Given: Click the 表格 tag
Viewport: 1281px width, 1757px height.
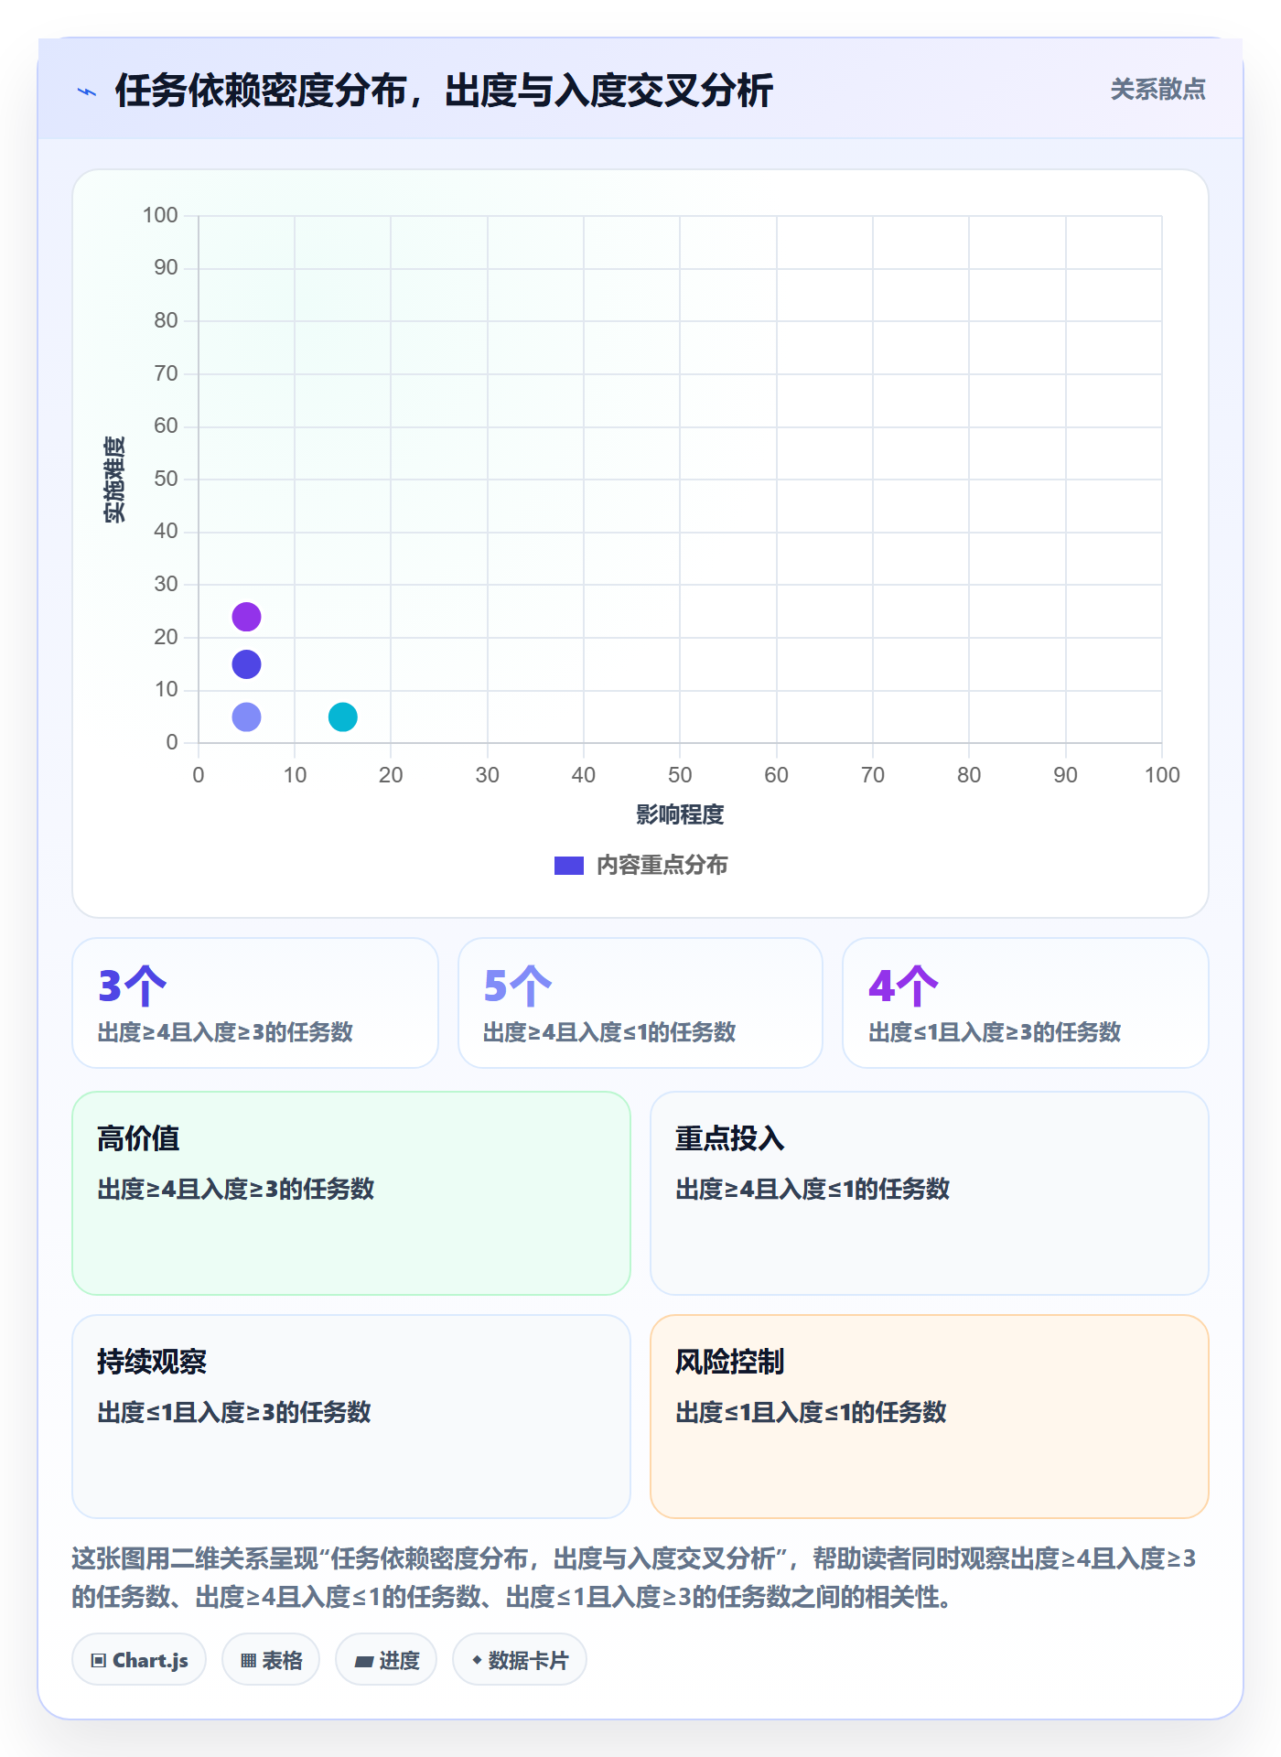Looking at the screenshot, I should tap(271, 1660).
